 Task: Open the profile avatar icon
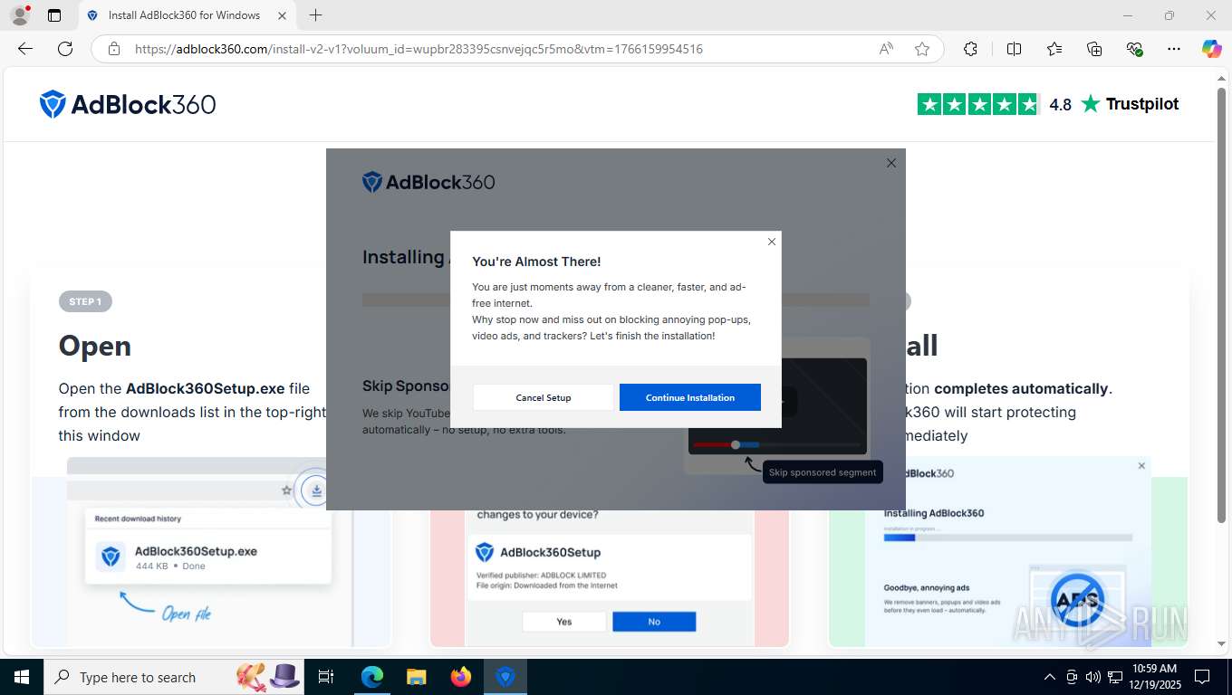pos(19,15)
